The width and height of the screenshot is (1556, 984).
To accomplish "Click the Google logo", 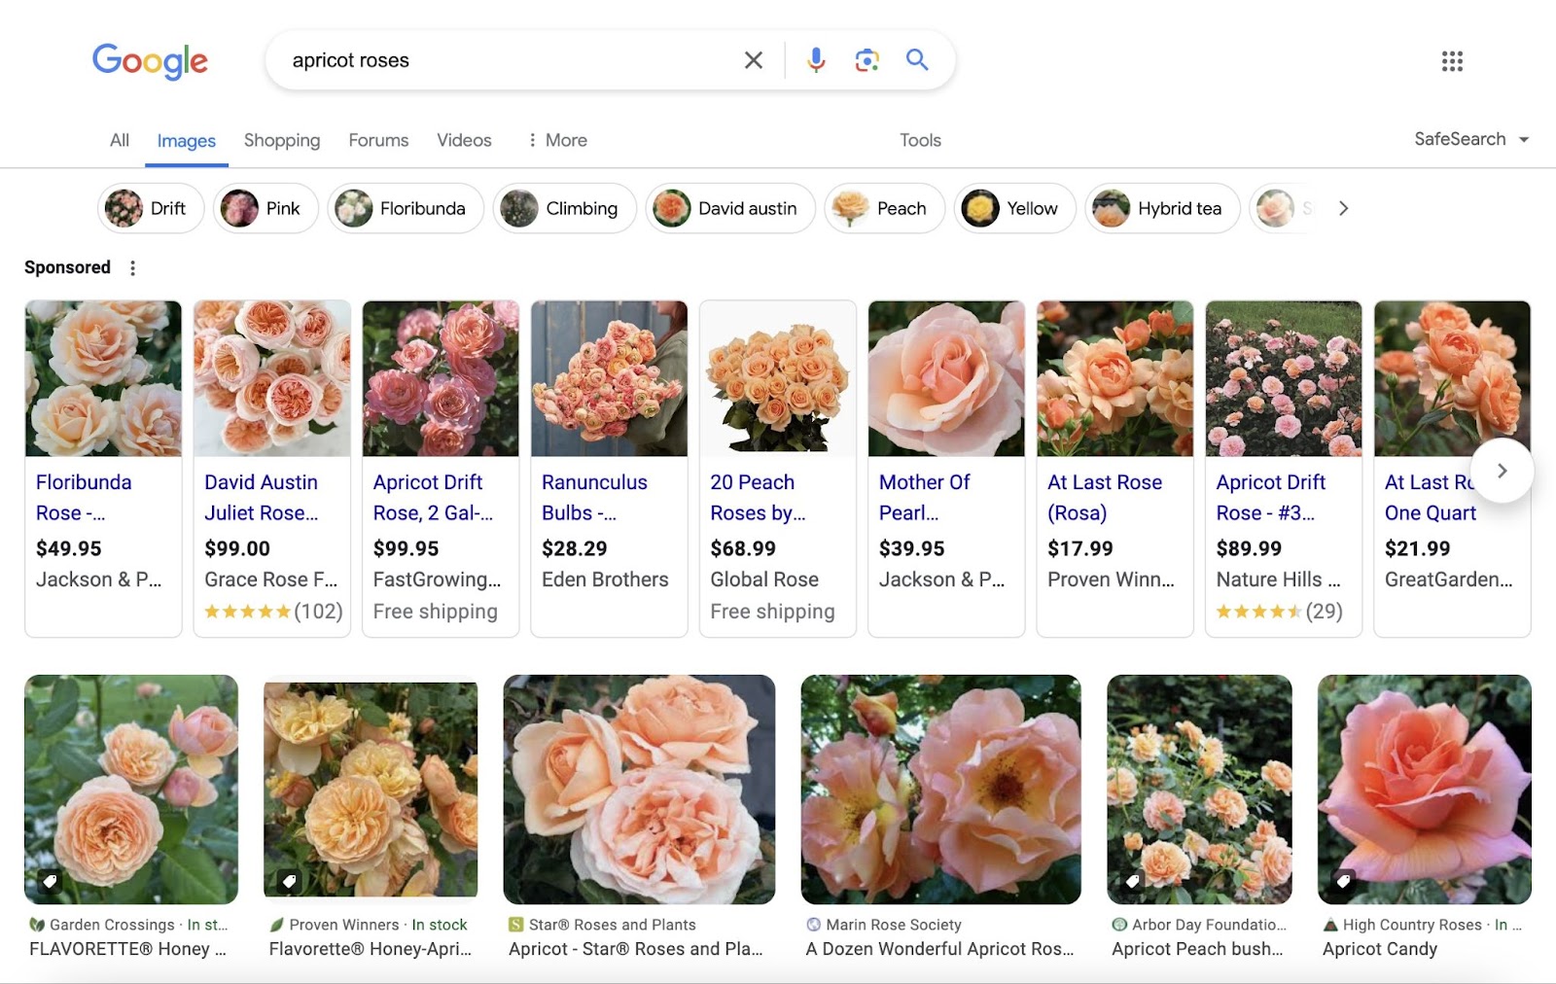I will (x=150, y=61).
